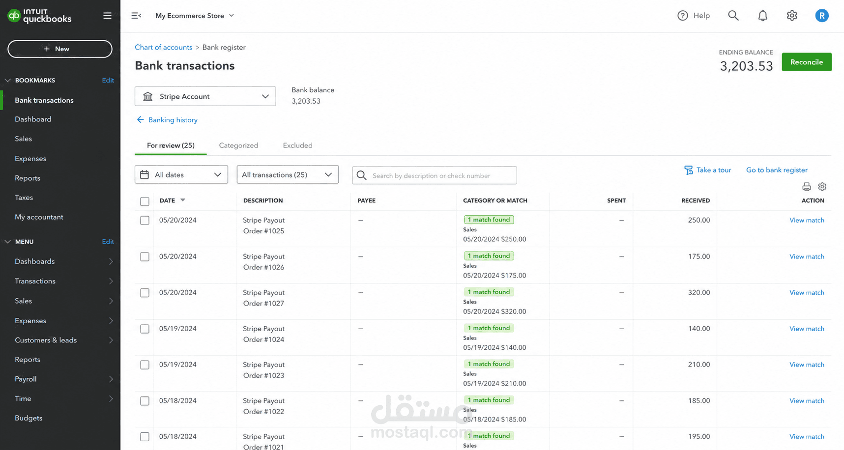Select checkbox for Order #1025 row
The image size is (844, 450).
pos(145,221)
